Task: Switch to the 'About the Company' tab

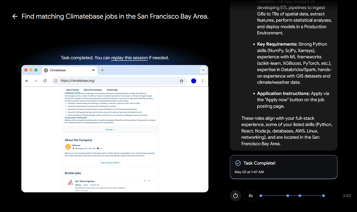Action: [93, 90]
